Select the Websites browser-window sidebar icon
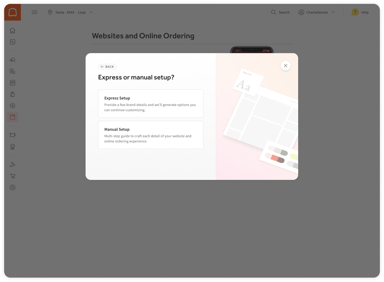The width and height of the screenshot is (384, 282). pos(13,117)
